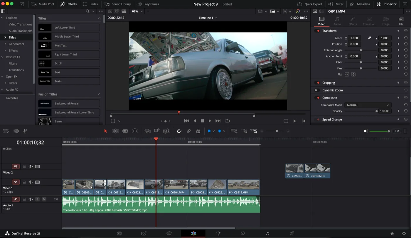Image resolution: width=411 pixels, height=238 pixels.
Task: Solo track A1 with S button
Action: [37, 199]
